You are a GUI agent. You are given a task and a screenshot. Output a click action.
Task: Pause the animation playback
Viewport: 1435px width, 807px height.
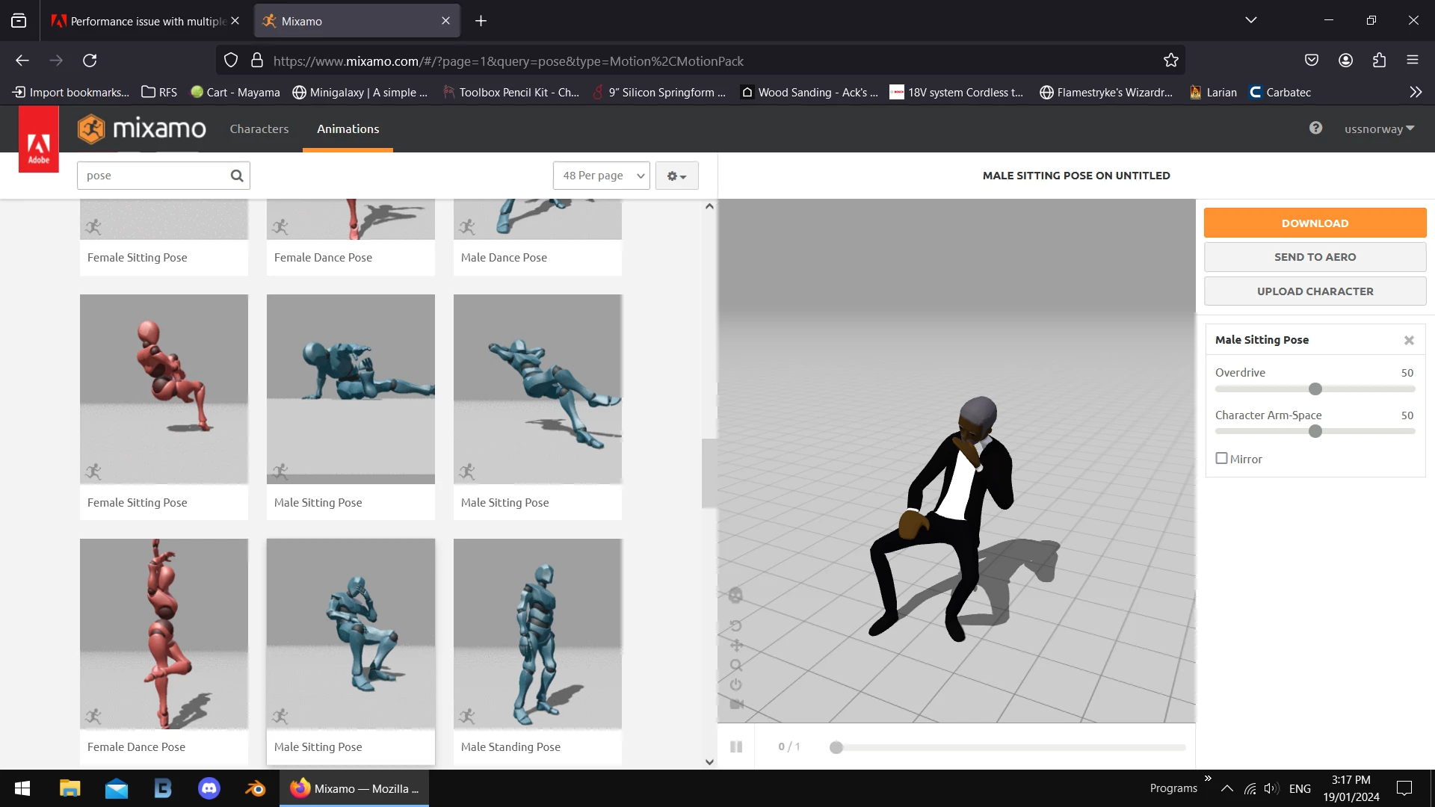coord(736,746)
